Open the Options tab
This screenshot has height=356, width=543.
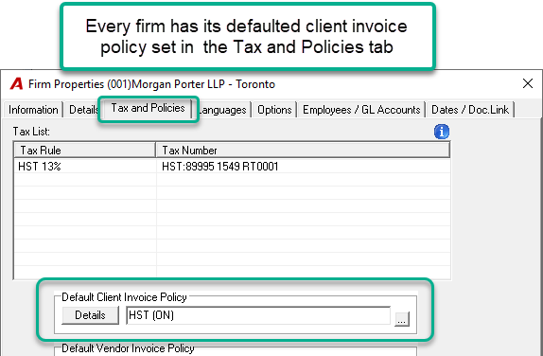[274, 110]
